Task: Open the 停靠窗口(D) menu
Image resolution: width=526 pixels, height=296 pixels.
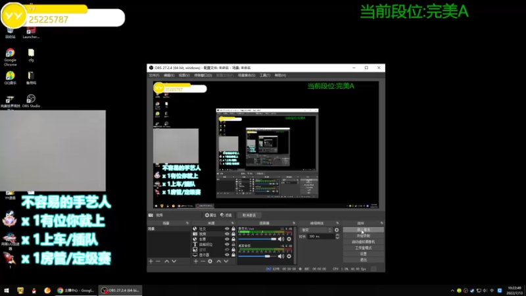Action: [x=203, y=75]
